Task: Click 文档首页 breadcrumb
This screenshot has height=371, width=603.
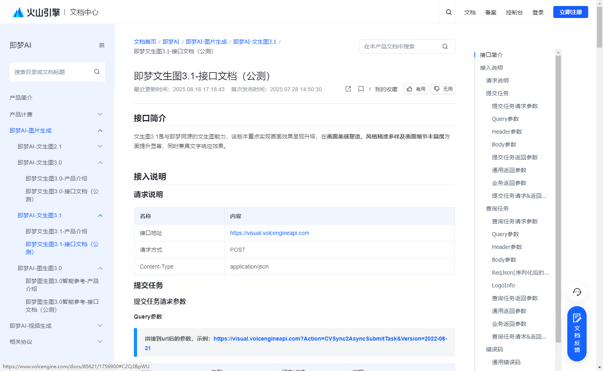Action: 145,42
